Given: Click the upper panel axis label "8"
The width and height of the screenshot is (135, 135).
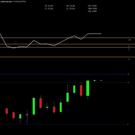Looking at the screenshot, I should [x=129, y=46].
